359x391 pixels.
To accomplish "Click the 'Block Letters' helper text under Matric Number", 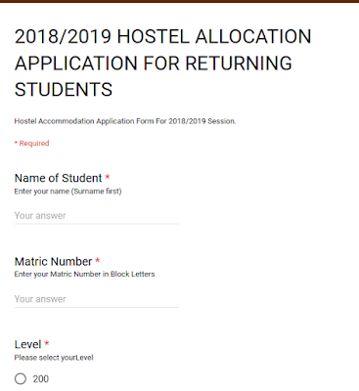I will 133,275.
